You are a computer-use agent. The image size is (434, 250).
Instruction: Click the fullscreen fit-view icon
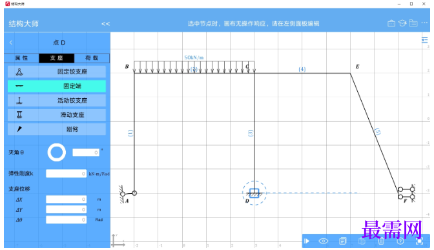click(419, 241)
